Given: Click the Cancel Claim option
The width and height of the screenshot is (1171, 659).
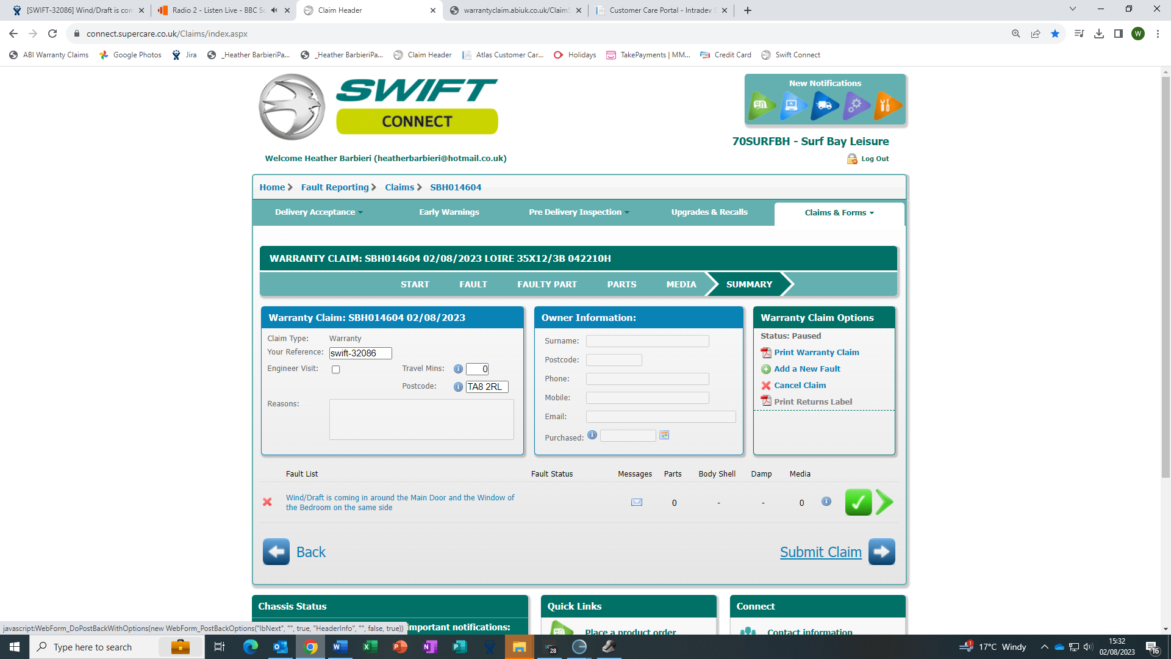Looking at the screenshot, I should tap(800, 386).
